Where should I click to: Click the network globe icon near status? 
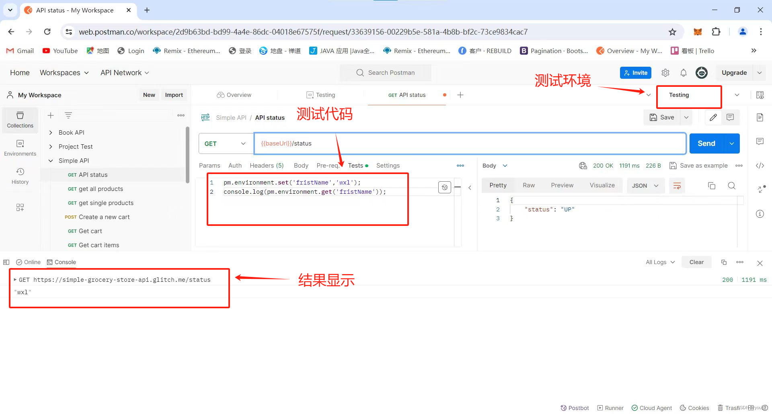pyautogui.click(x=583, y=166)
